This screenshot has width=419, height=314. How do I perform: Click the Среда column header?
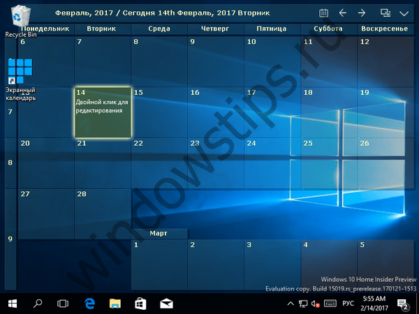[159, 29]
